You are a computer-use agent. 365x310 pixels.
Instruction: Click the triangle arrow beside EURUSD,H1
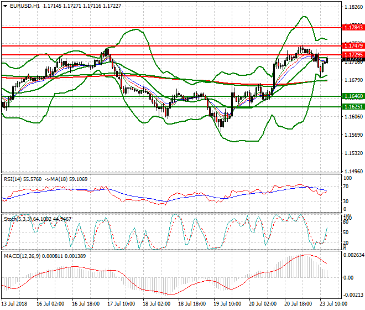tap(5, 6)
